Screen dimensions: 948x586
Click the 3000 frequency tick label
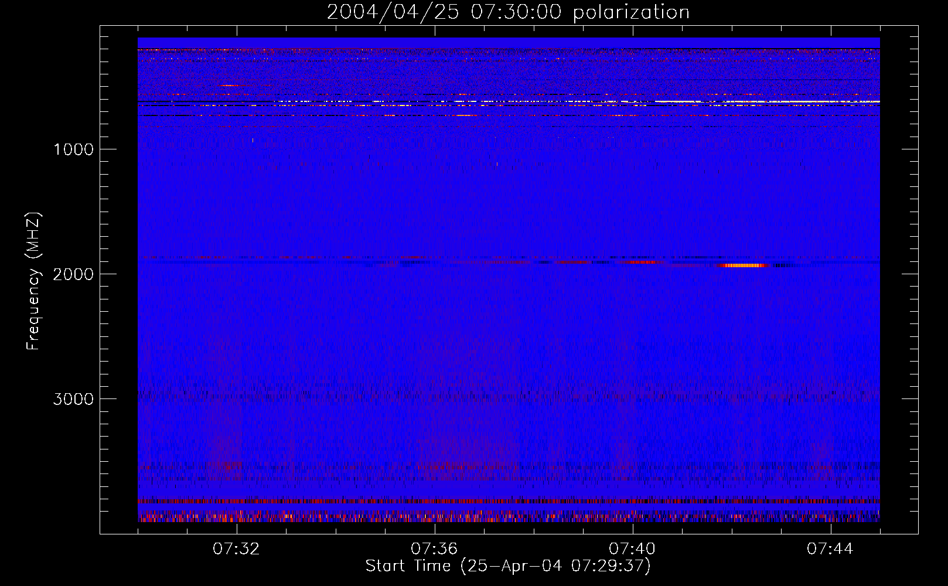[73, 399]
